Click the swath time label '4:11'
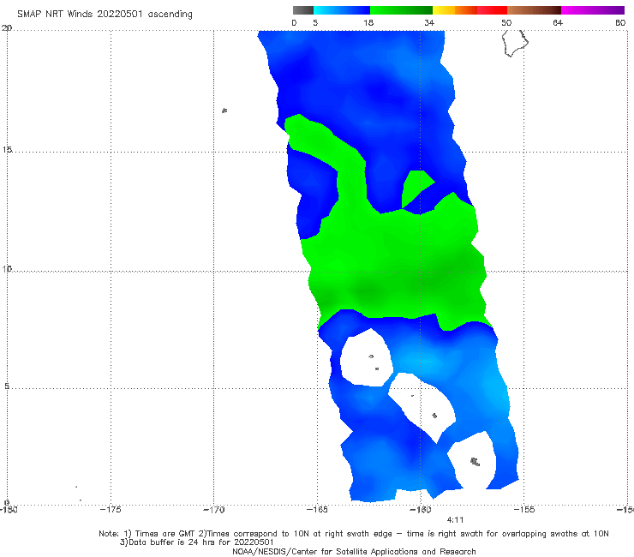The width and height of the screenshot is (634, 557). tap(455, 520)
